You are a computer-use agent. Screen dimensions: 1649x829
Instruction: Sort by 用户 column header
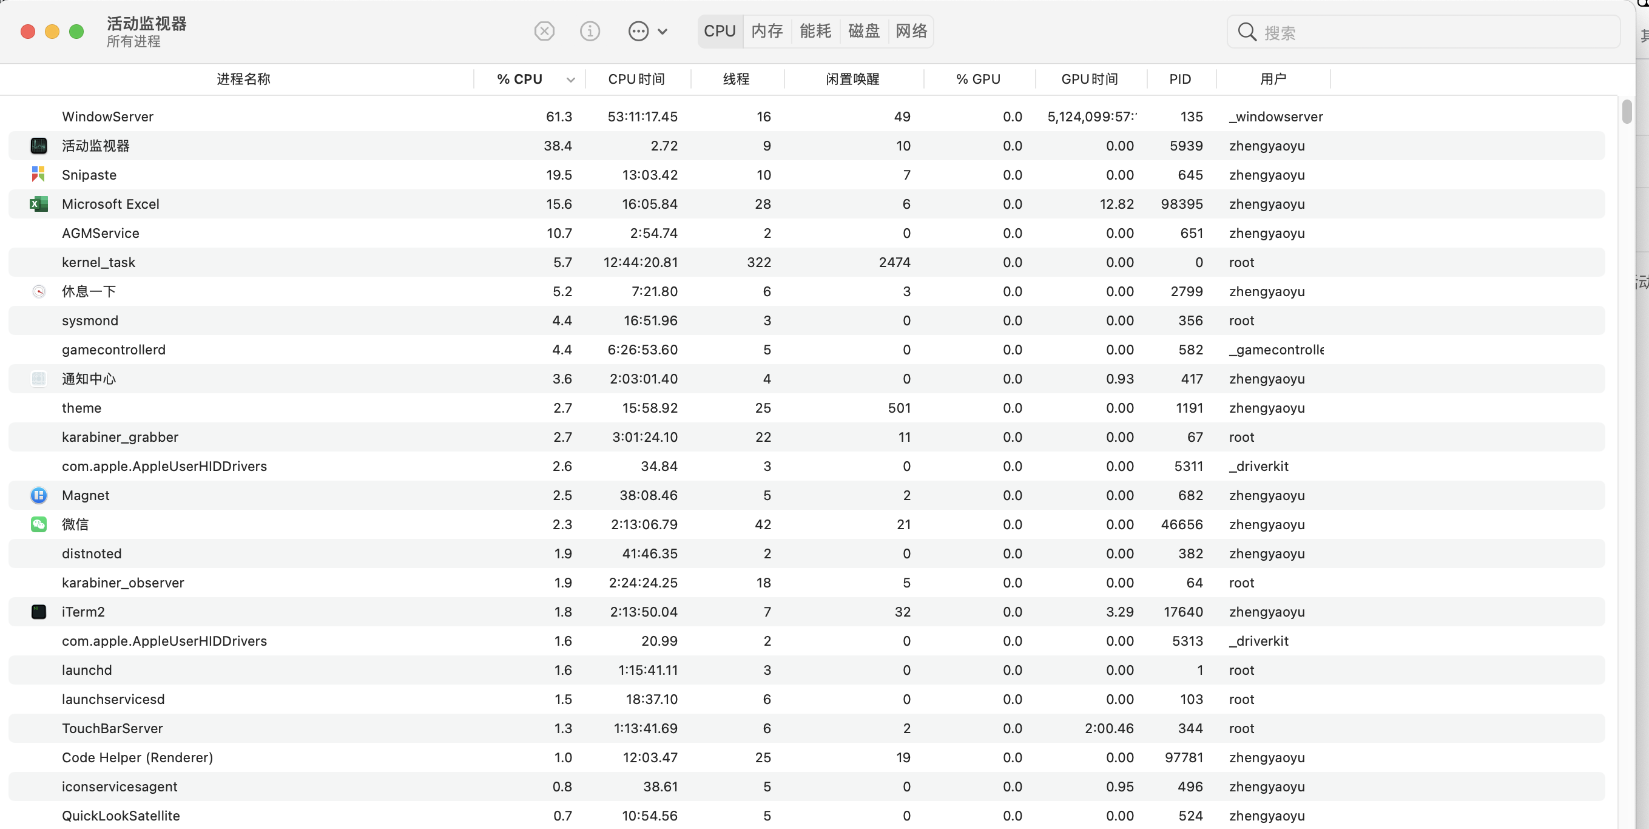[1273, 79]
